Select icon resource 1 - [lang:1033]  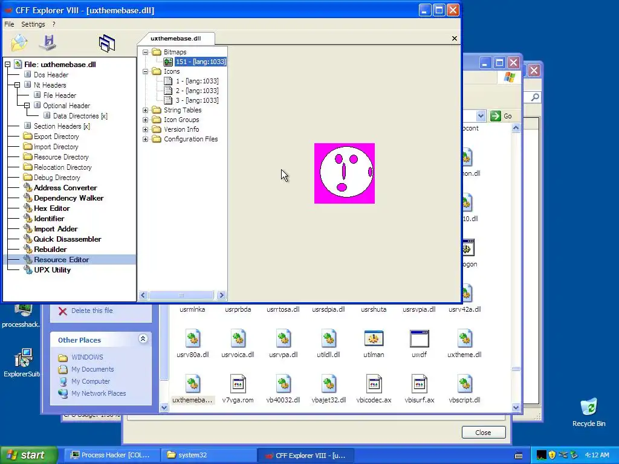[197, 81]
